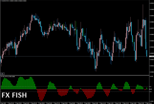Screen dimensions: 154x104
Task: Click the chart menu triangle beside EURCHF,M5
Action: [1, 1]
